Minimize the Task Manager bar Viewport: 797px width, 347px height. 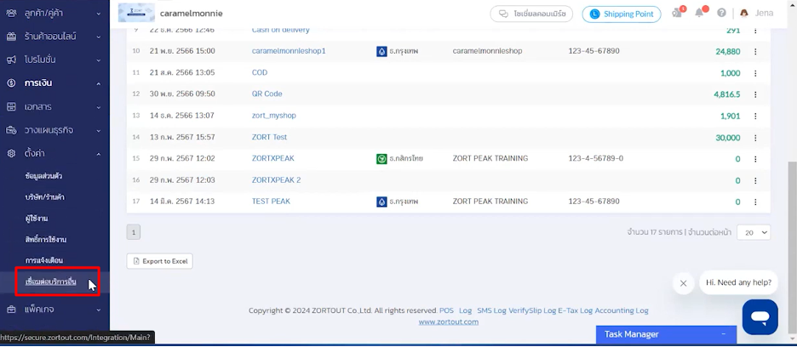[x=723, y=334]
